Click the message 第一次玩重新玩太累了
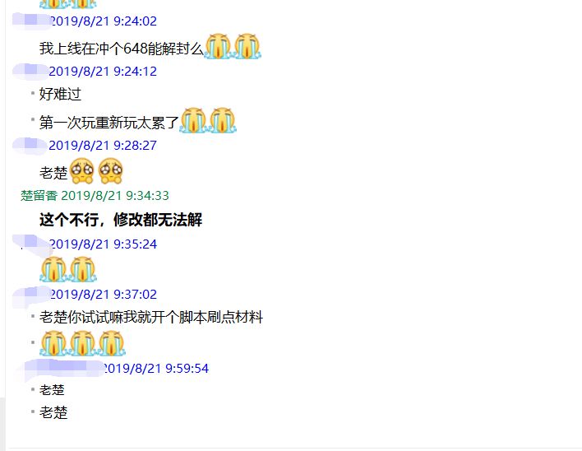Screen dimensions: 582x451 109,123
